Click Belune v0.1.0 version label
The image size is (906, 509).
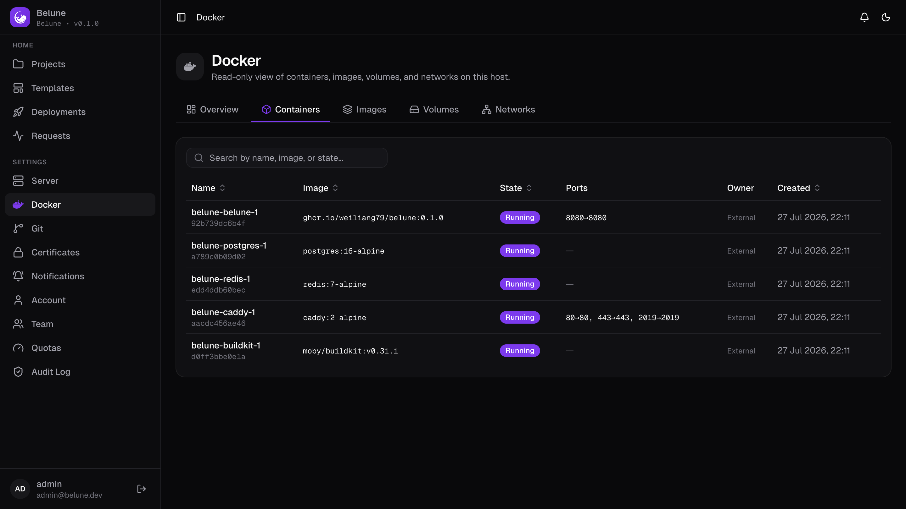pyautogui.click(x=68, y=24)
